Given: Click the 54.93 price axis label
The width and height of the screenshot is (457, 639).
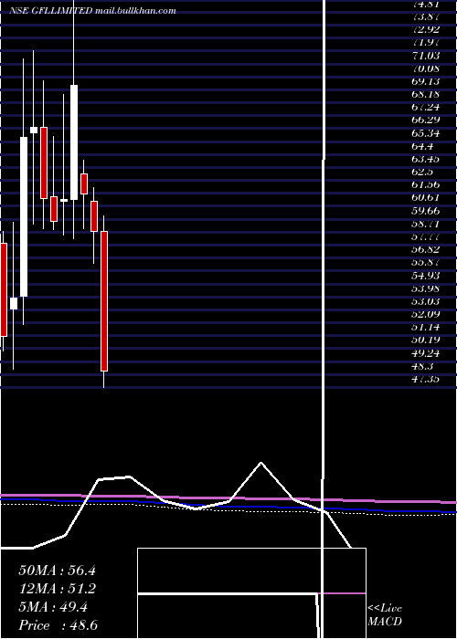Looking at the screenshot, I should click(x=426, y=276).
